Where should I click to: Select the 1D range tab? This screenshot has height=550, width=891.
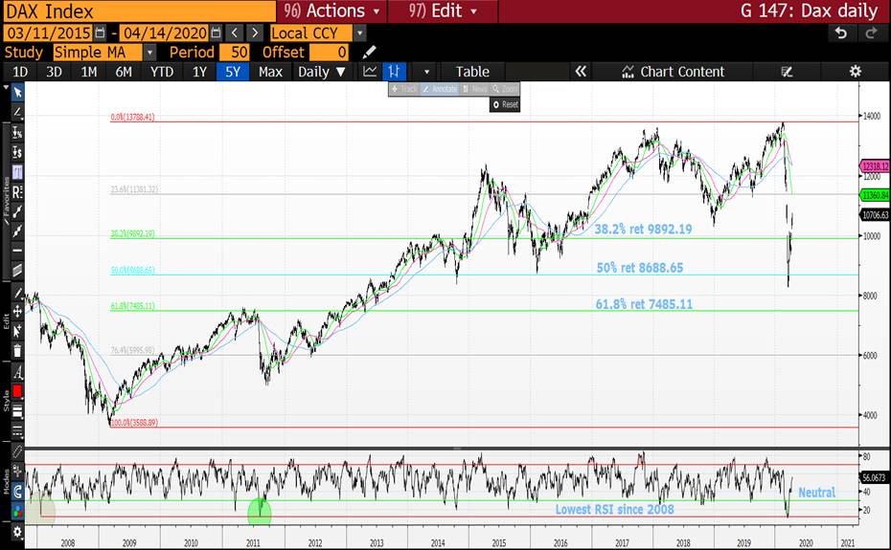pos(20,72)
